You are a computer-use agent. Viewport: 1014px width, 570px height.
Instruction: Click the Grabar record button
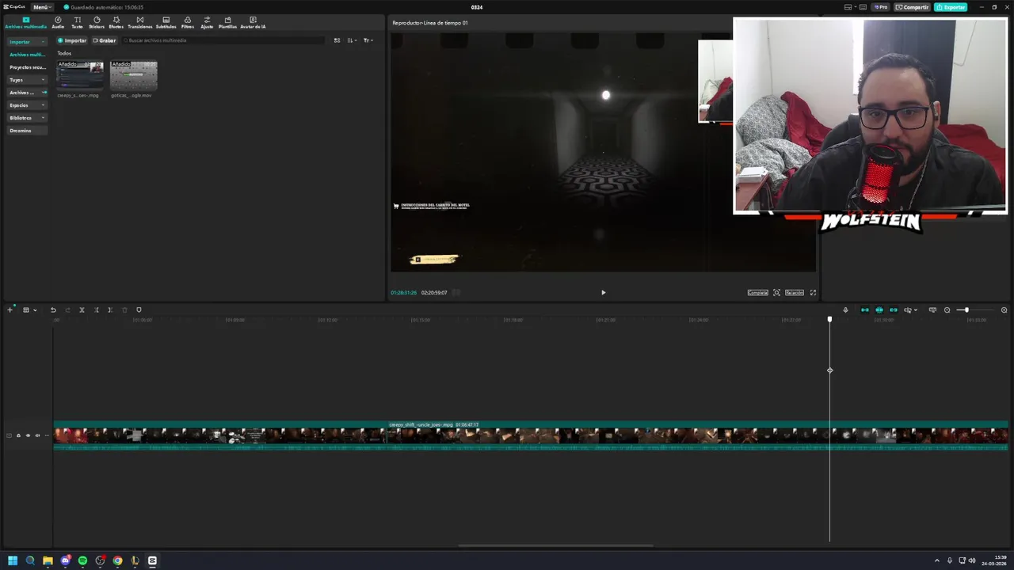click(104, 40)
